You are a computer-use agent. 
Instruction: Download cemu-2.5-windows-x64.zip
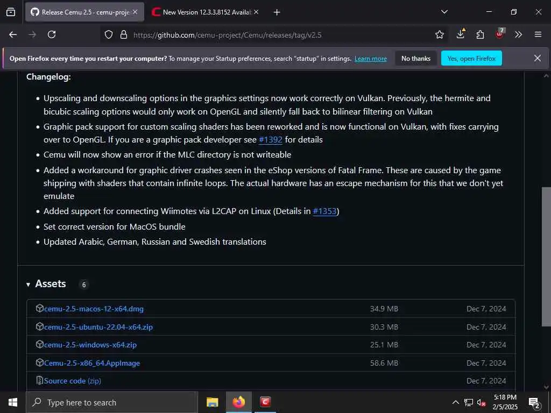[x=90, y=345]
